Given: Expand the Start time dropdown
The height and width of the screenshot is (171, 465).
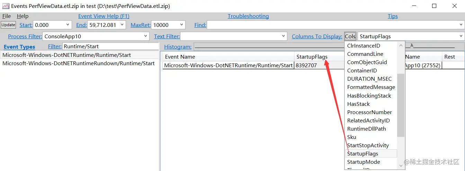Looking at the screenshot, I should pyautogui.click(x=68, y=25).
